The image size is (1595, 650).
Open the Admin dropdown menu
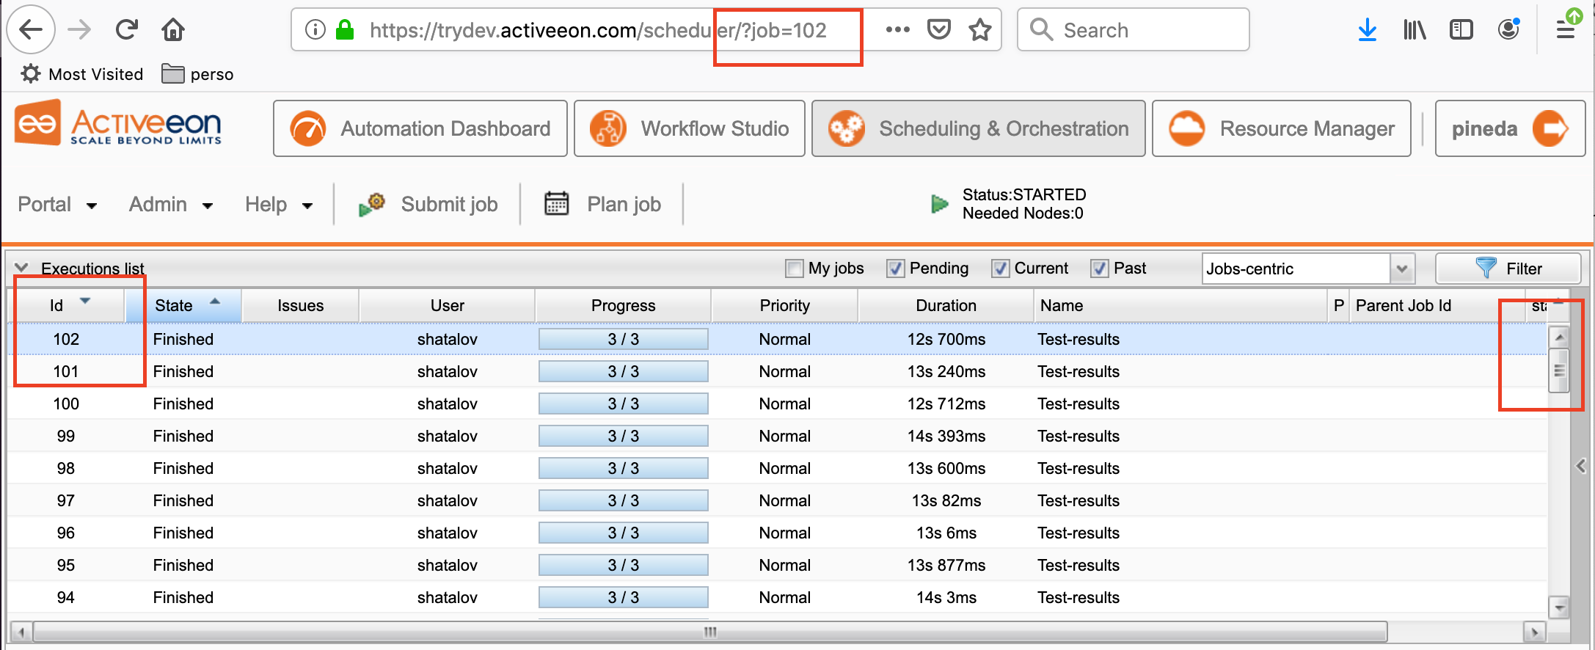(171, 205)
